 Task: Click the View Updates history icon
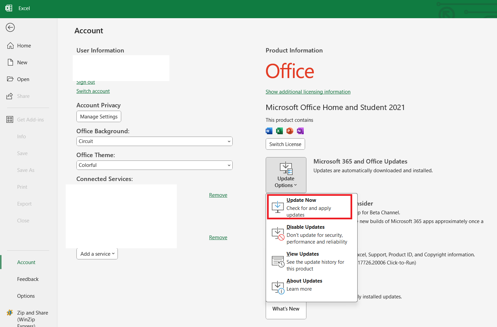click(x=278, y=261)
